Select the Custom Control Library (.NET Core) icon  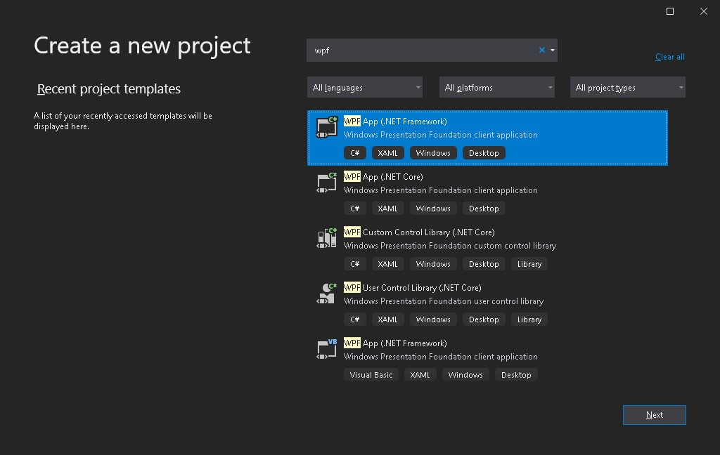[x=326, y=239]
